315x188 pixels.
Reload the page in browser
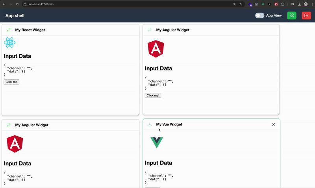17,4
